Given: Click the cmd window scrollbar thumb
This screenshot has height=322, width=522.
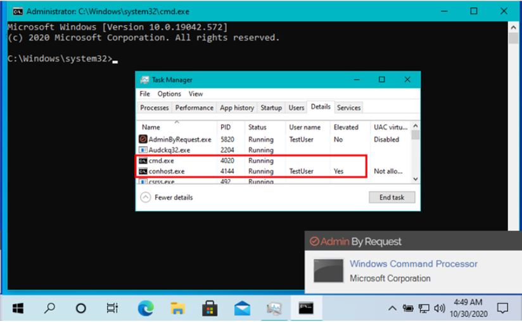Looking at the screenshot, I should click(x=513, y=38).
